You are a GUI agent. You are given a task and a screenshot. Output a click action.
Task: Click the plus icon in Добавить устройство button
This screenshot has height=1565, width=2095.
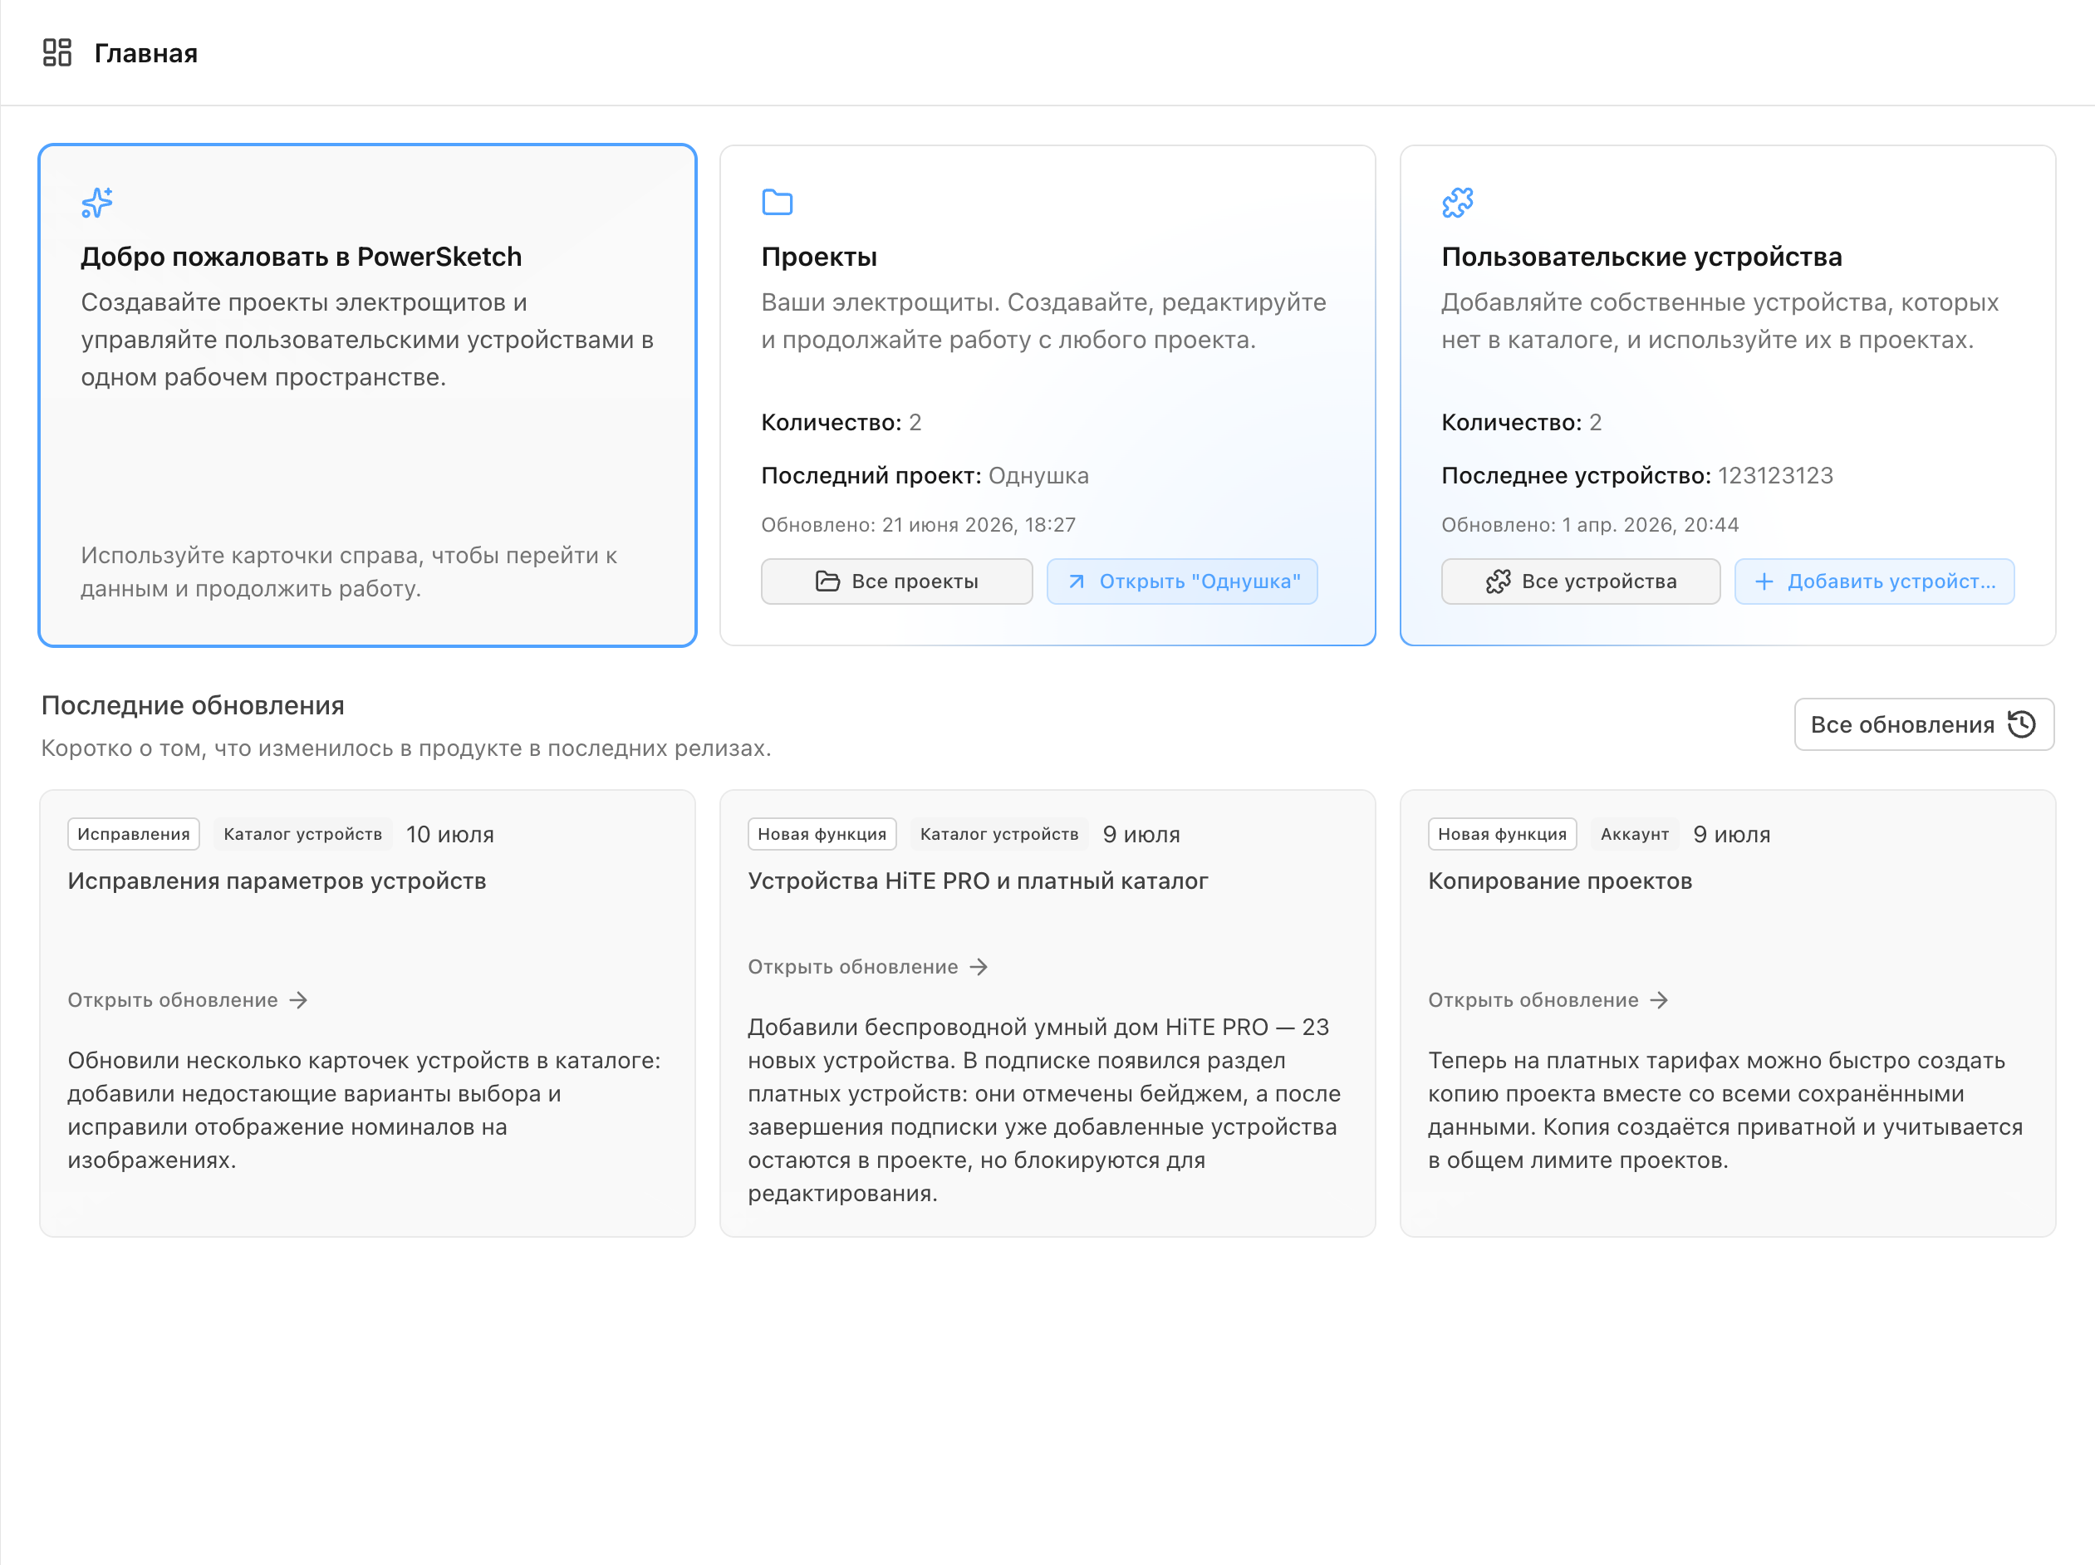tap(1764, 581)
